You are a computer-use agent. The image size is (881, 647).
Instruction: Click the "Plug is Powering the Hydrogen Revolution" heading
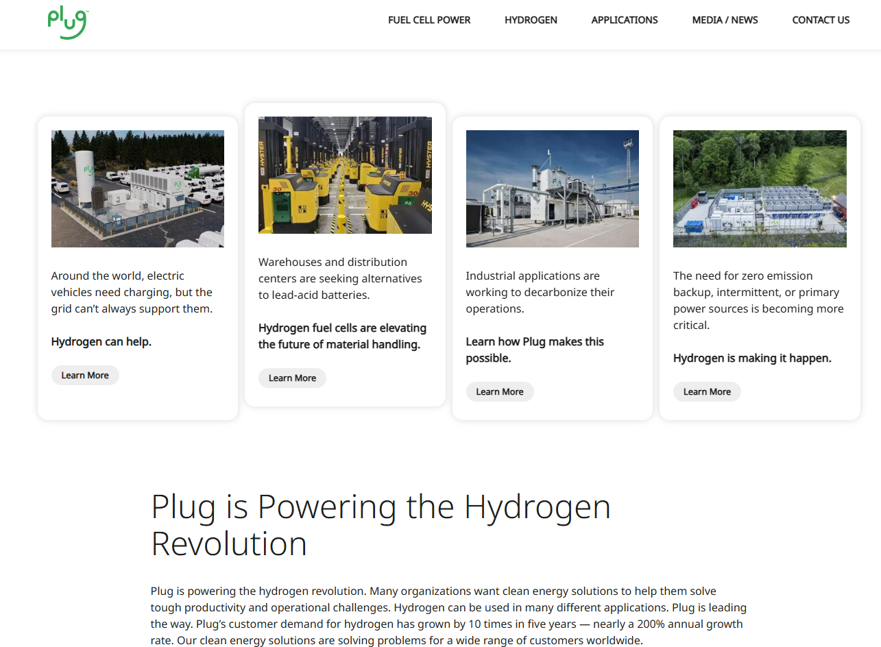(381, 525)
